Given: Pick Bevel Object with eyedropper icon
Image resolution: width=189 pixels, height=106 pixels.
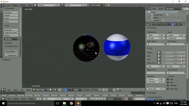Looking at the screenshot, I should (x=184, y=44).
